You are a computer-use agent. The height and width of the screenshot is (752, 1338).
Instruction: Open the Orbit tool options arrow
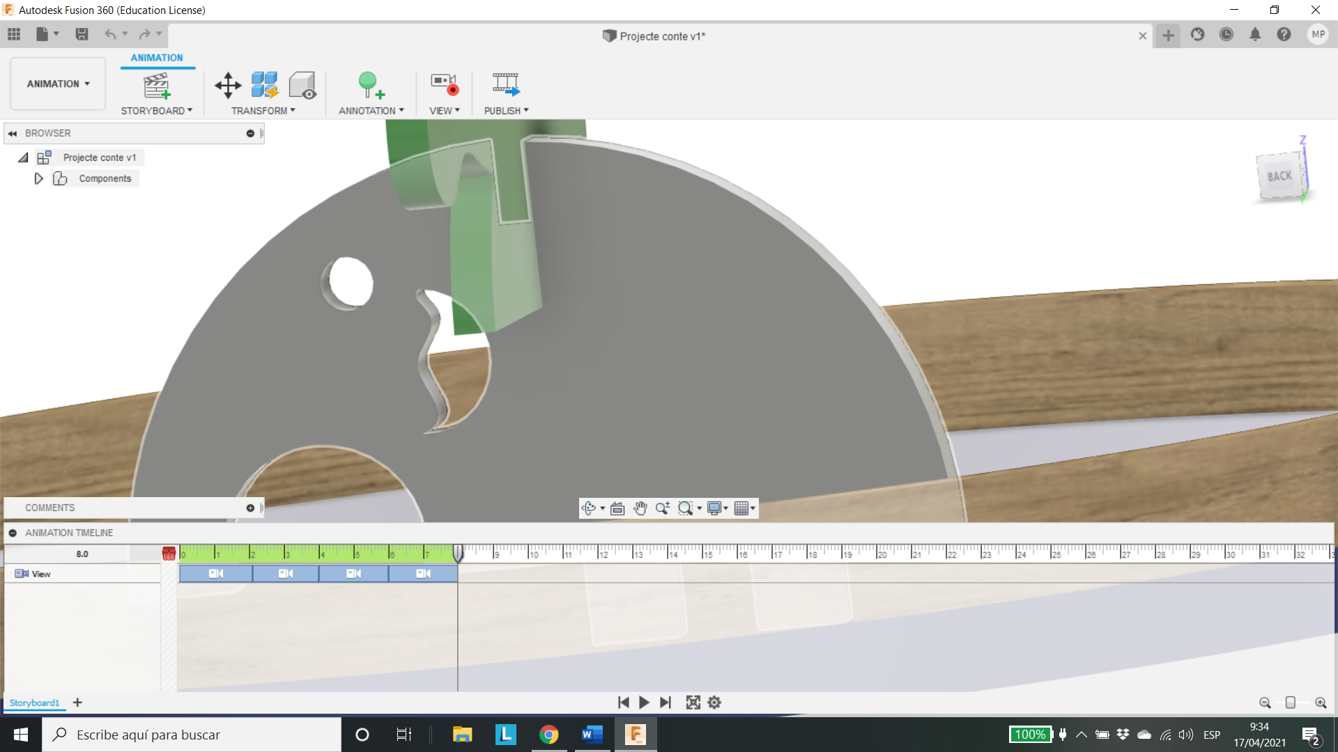(x=603, y=508)
